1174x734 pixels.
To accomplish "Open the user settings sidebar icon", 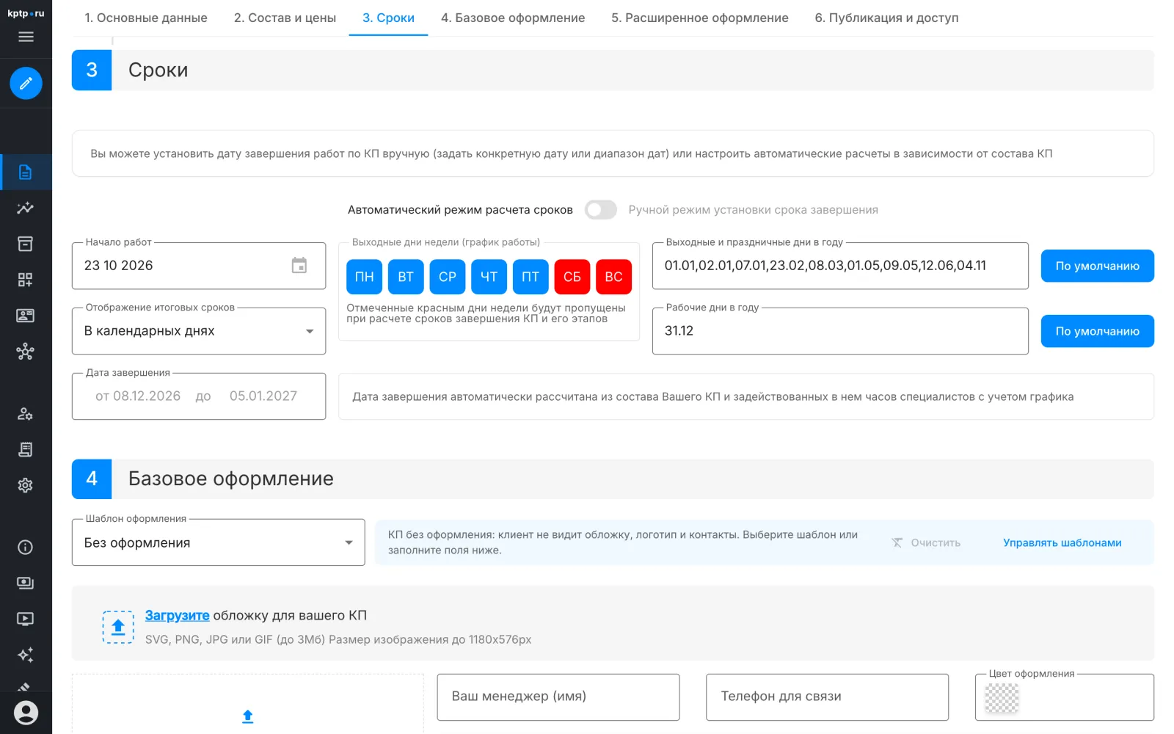I will [26, 414].
